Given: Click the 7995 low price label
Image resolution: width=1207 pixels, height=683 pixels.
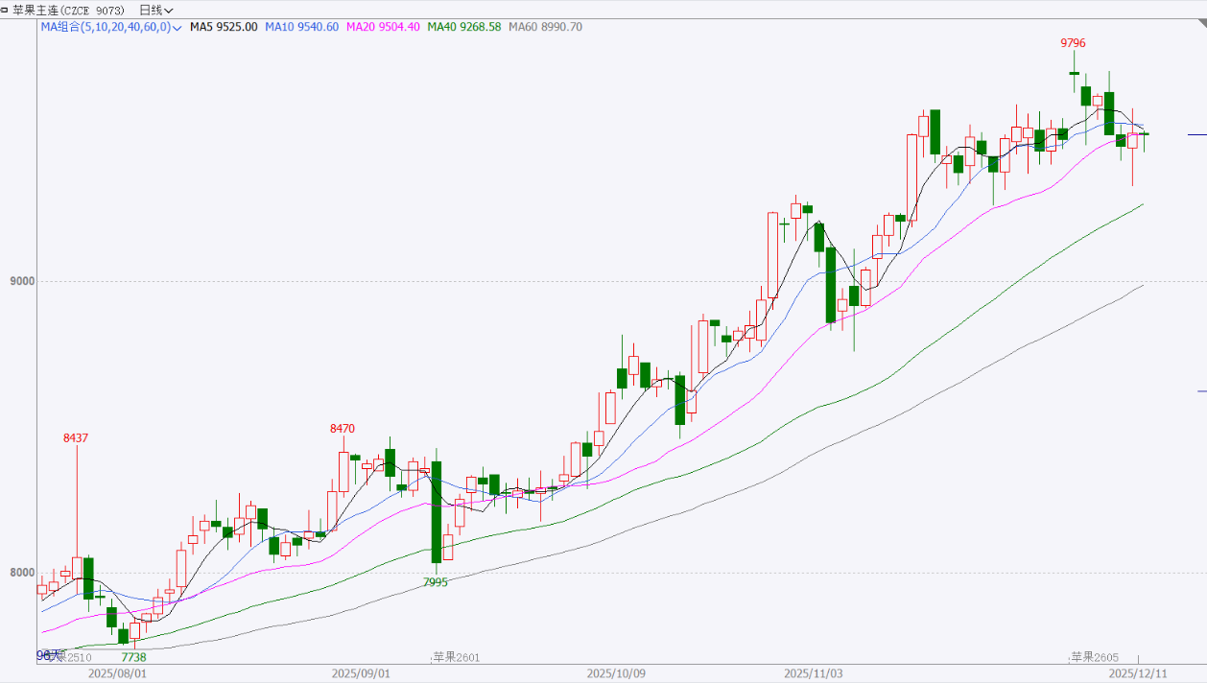Looking at the screenshot, I should pyautogui.click(x=436, y=582).
